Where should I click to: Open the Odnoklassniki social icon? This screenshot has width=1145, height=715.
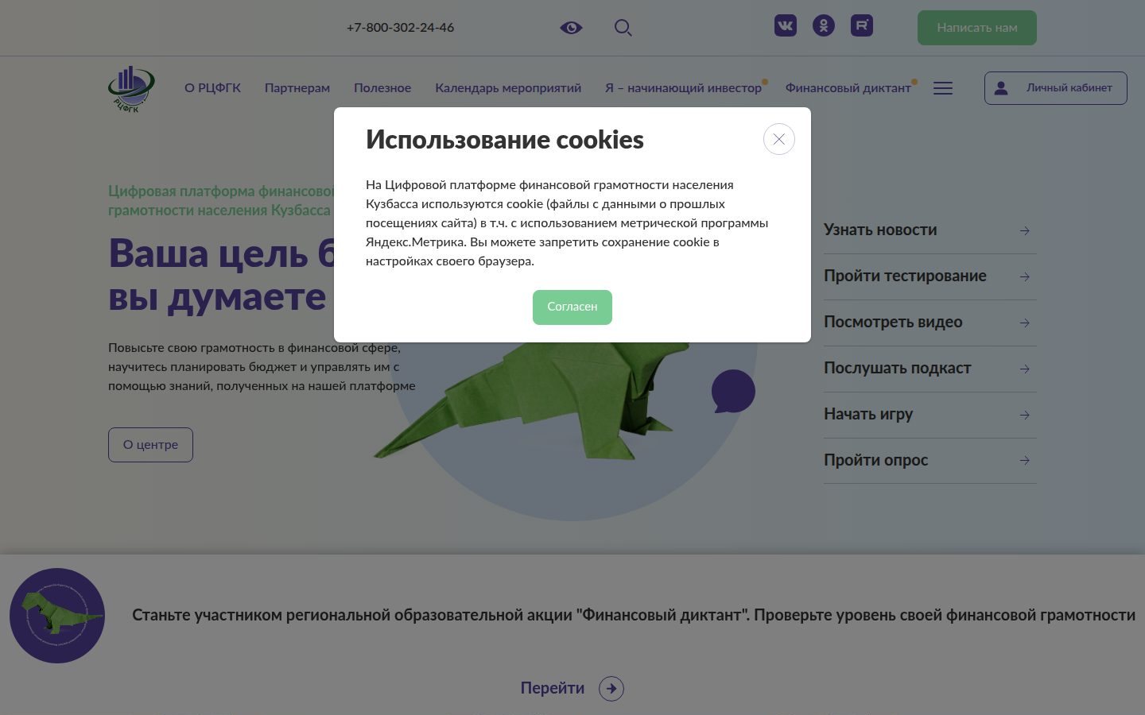point(824,26)
